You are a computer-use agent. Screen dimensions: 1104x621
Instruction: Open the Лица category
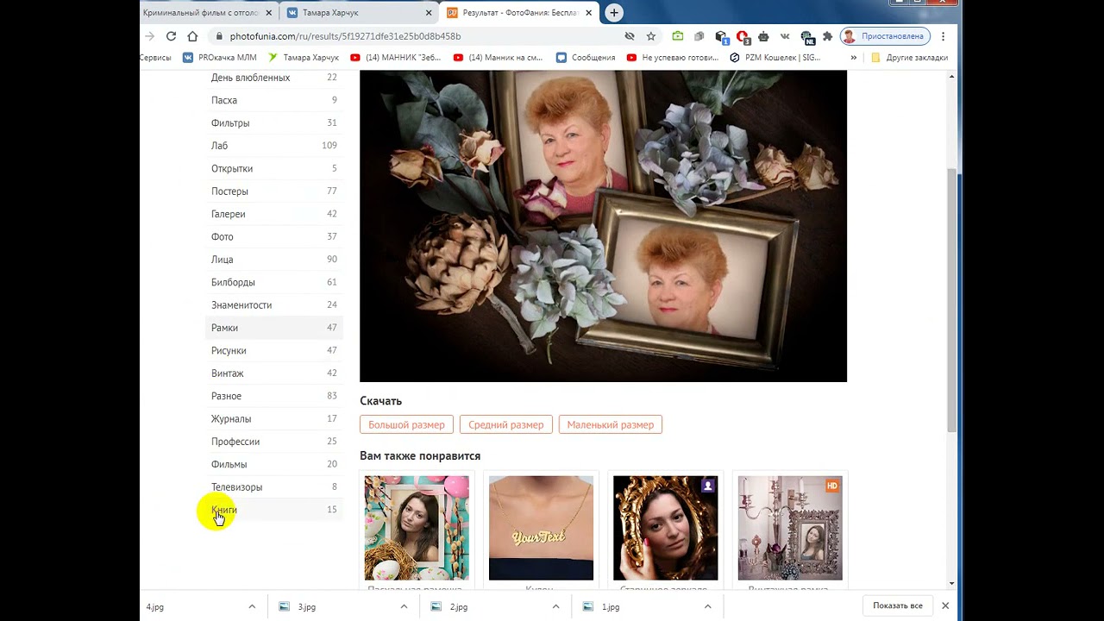pyautogui.click(x=274, y=260)
